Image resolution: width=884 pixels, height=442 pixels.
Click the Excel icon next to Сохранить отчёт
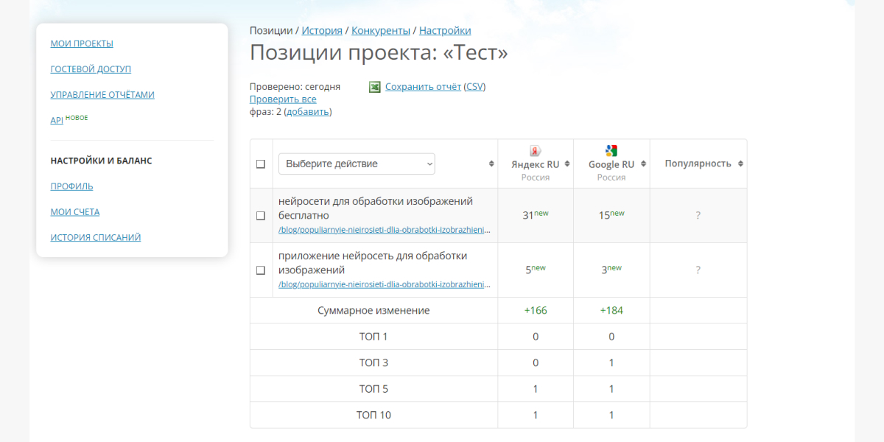pyautogui.click(x=375, y=87)
